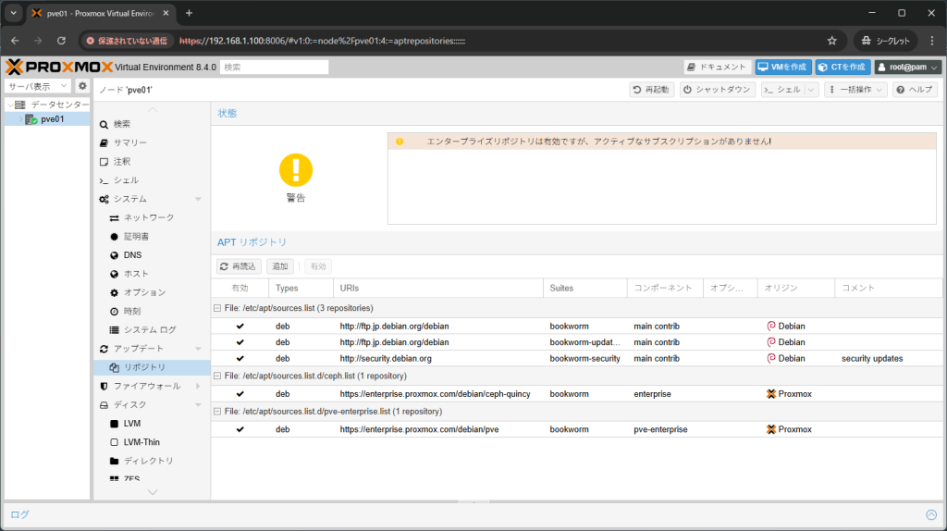Open the ログ panel label
This screenshot has height=531, width=947.
(x=20, y=514)
